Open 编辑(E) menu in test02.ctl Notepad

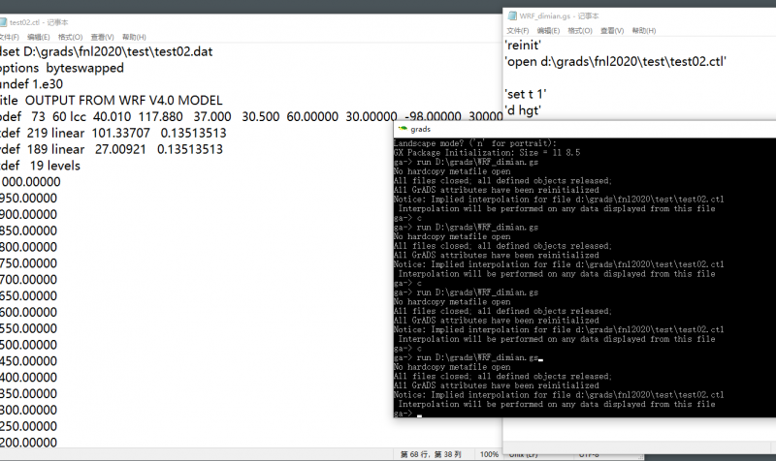39,37
